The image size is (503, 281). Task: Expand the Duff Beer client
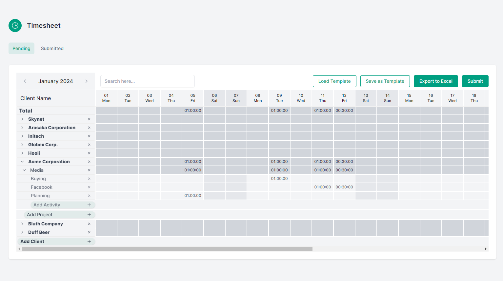point(22,232)
